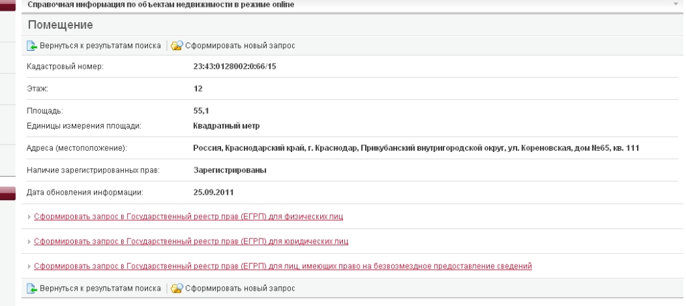Expand chevron before the юридических лиц link

pyautogui.click(x=29, y=242)
